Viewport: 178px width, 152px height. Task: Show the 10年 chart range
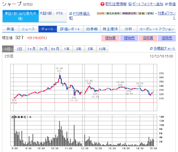(x=102, y=49)
